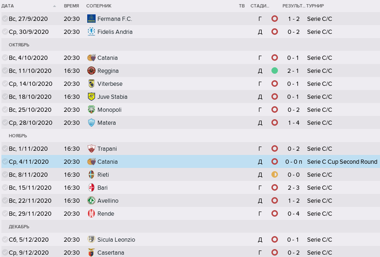Open the Bari opponent link

pos(103,188)
